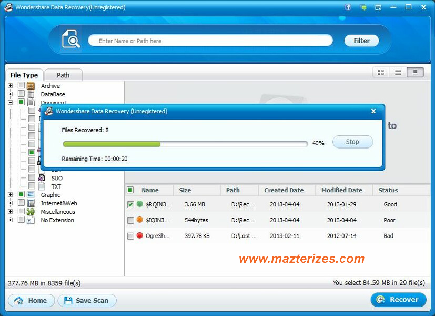Click the Recover button

[398, 300]
